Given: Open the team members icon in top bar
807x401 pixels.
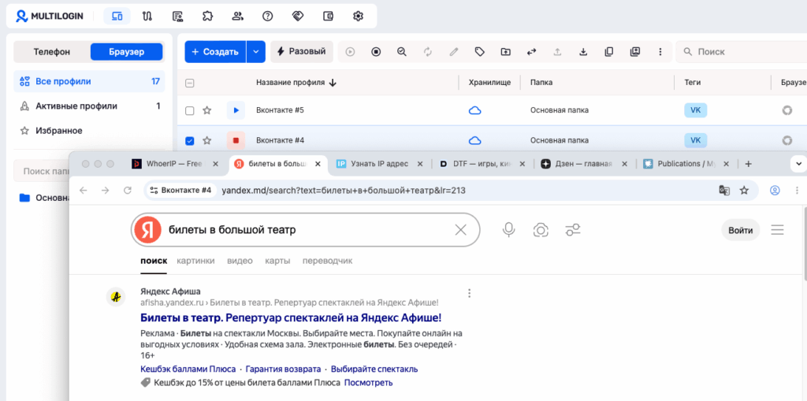Looking at the screenshot, I should click(x=237, y=16).
